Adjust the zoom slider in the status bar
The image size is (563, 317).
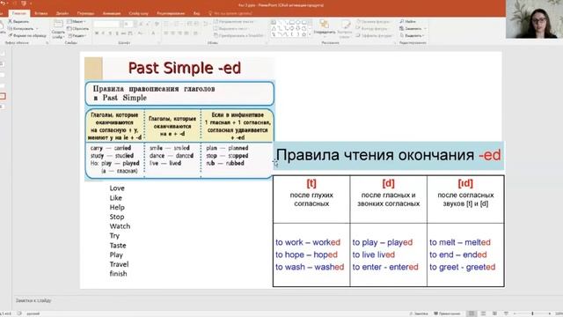[532, 313]
